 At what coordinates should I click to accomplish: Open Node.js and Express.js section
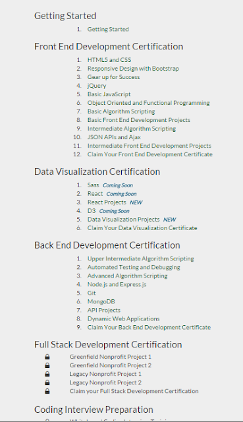click(117, 284)
